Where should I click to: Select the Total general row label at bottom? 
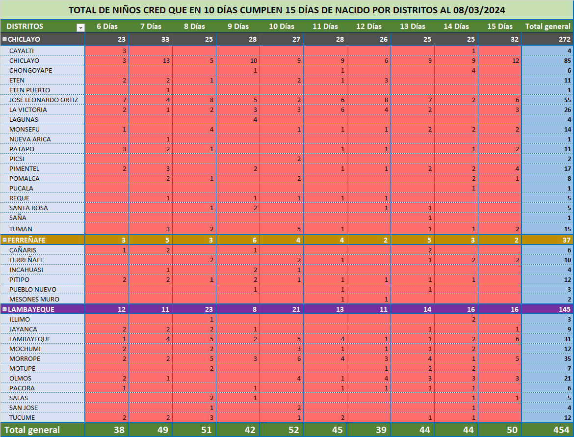tap(33, 430)
